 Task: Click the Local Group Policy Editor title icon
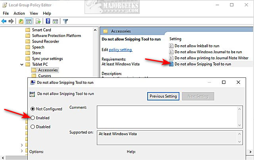[5, 5]
